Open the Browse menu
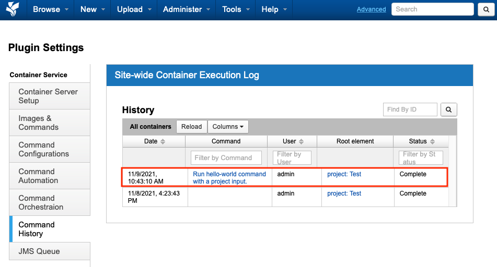The image size is (497, 267). pyautogui.click(x=50, y=9)
